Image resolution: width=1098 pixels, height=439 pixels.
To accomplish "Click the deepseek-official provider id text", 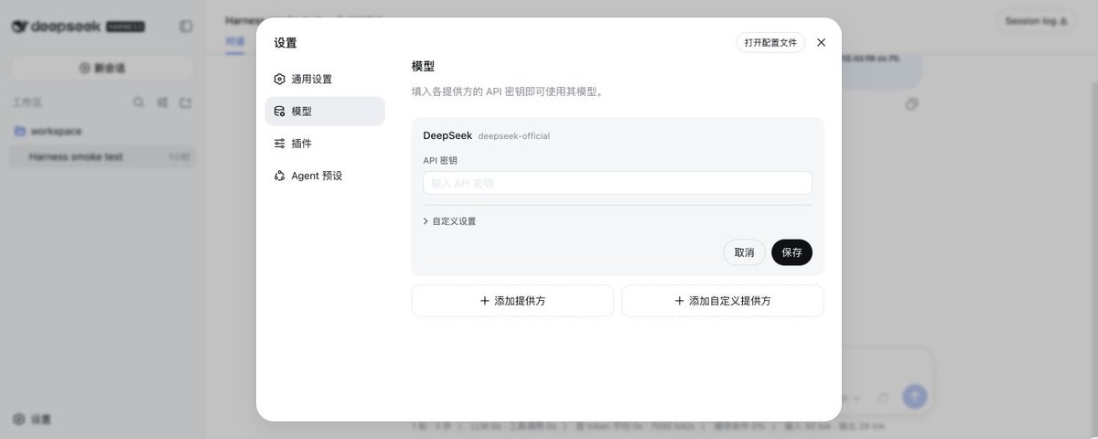I will [x=514, y=136].
